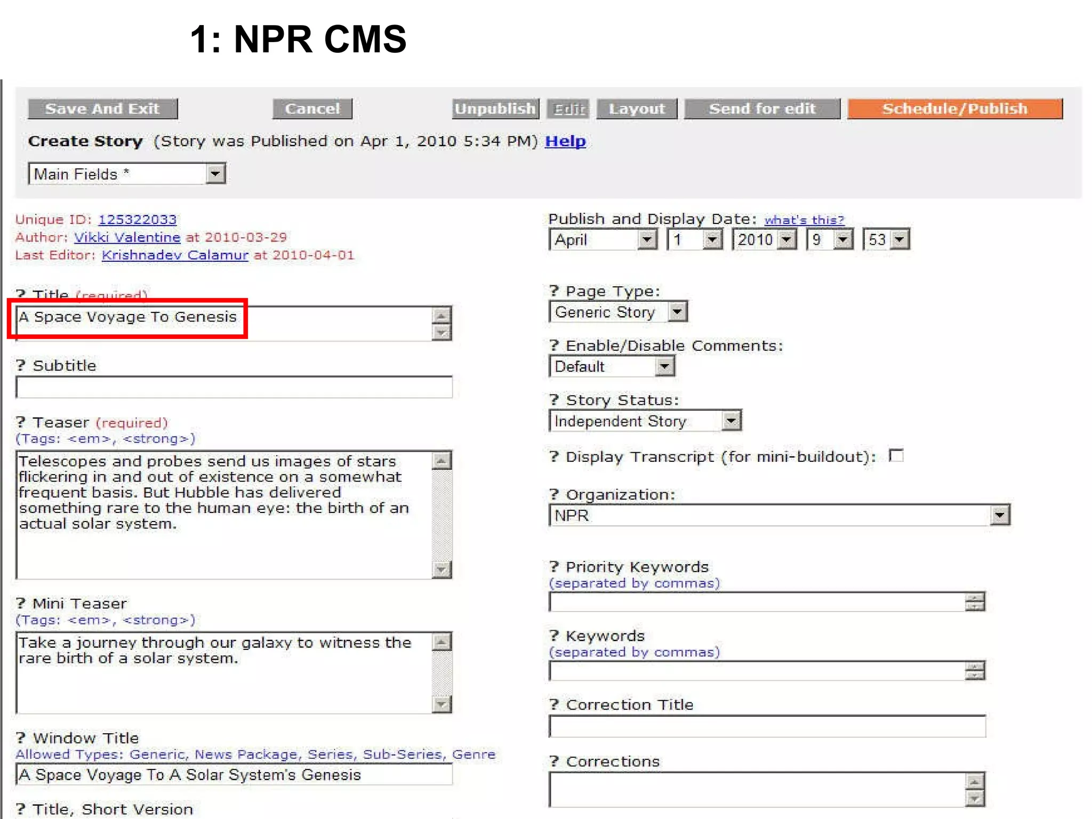Click the Title, Short Version help question mark
1092x819 pixels.
(x=21, y=809)
